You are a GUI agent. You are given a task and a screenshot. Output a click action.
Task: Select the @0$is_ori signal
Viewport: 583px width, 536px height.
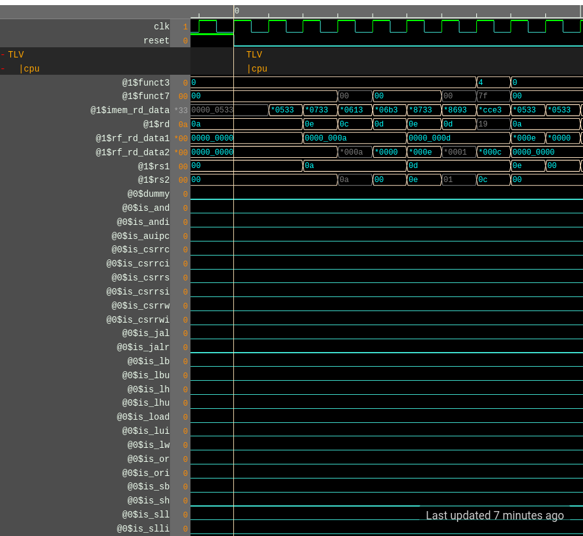coord(146,473)
